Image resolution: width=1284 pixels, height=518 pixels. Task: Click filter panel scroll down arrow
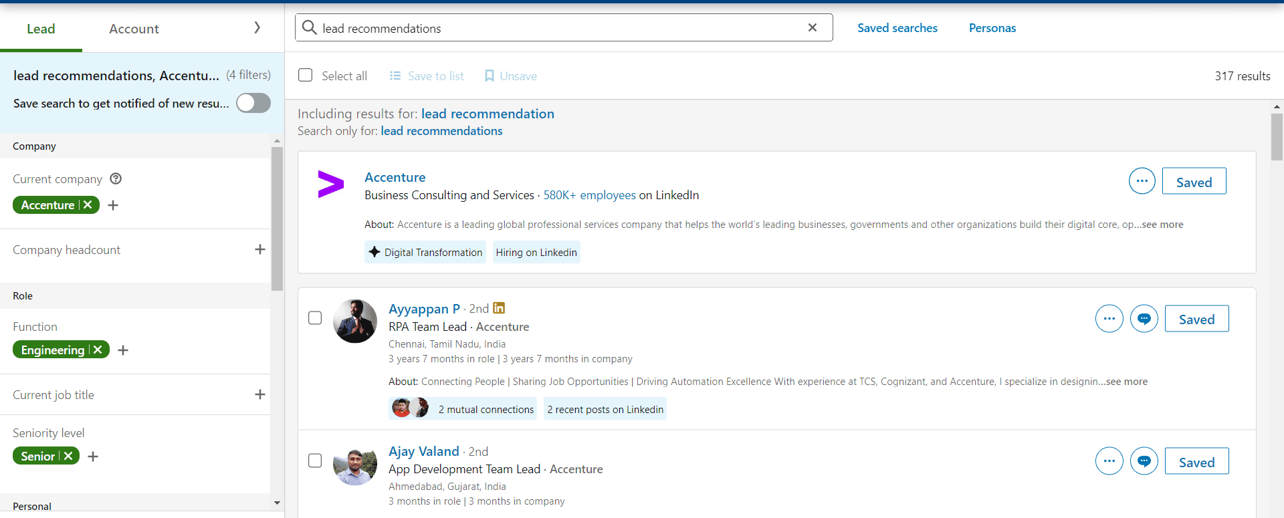click(277, 503)
